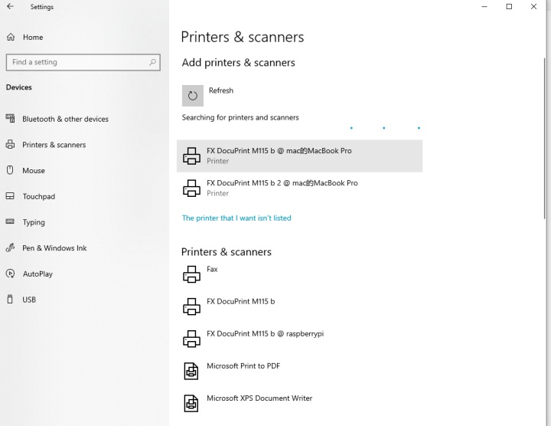Open Pen & Windows Ink settings

coord(54,248)
